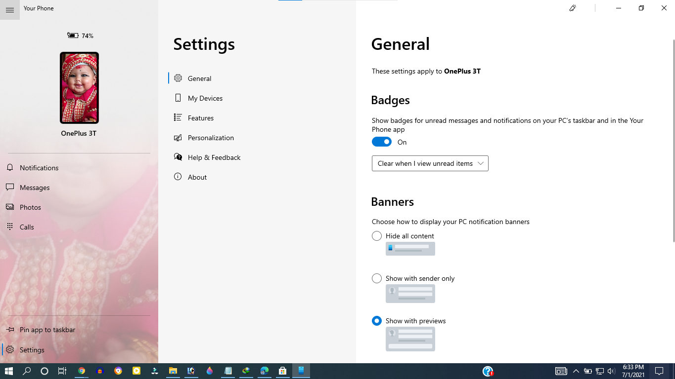The image size is (675, 379).
Task: Click Settings label in left sidebar
Action: pos(32,350)
